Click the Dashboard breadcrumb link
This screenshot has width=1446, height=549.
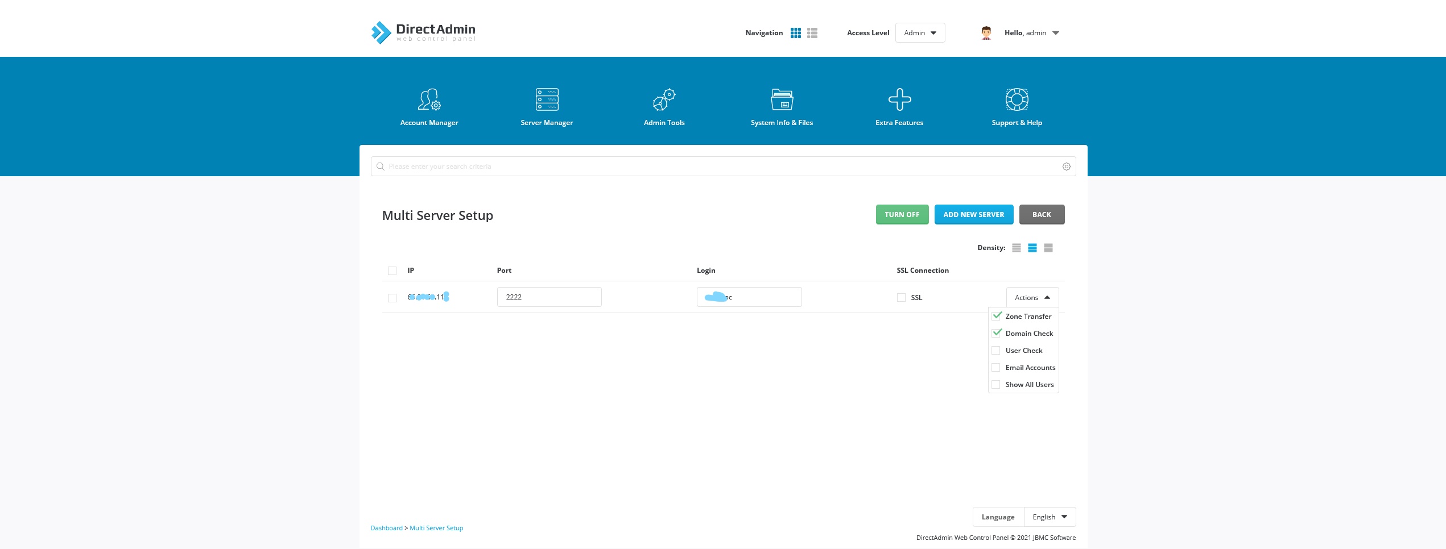(386, 528)
